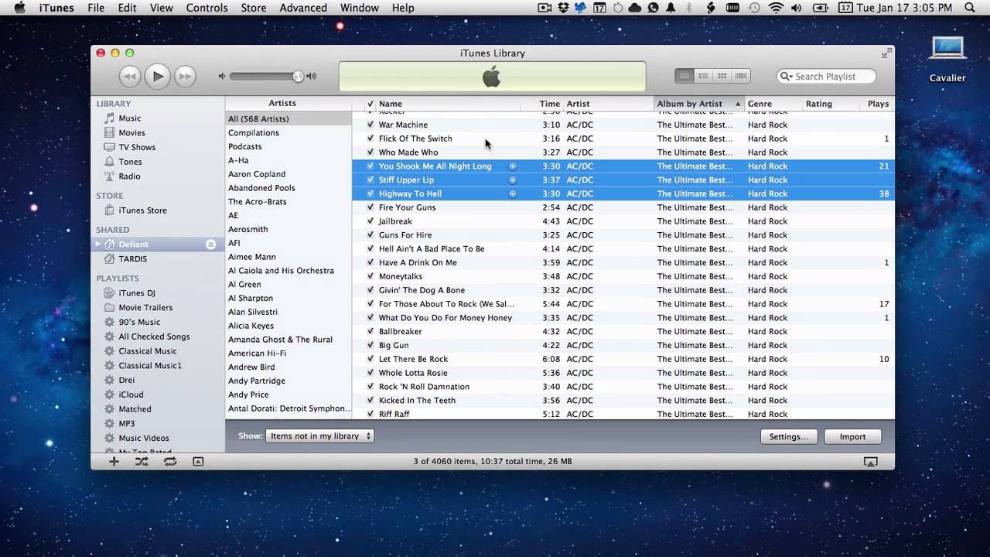The height and width of the screenshot is (557, 990).
Task: Sort by the Genre column header
Action: pos(773,104)
